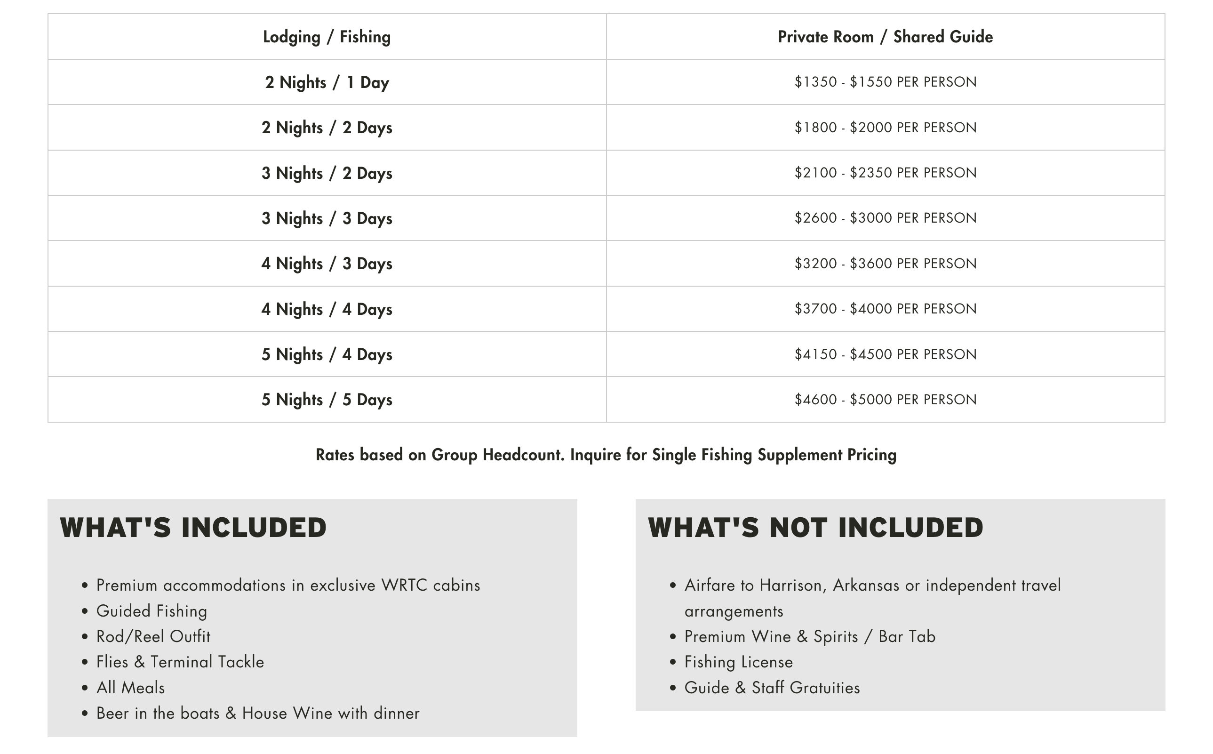This screenshot has height=754, width=1213.
Task: Select the "Premium accommodations in exclusive WRTC cabins" item
Action: 287,585
